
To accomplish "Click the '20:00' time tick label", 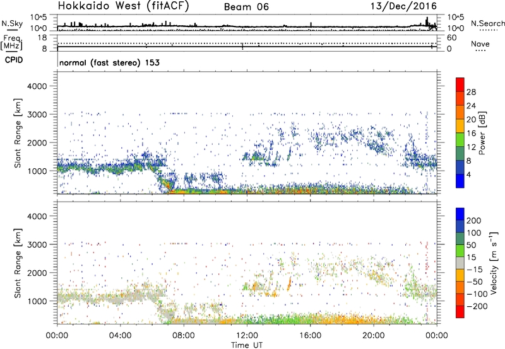I will [374, 336].
